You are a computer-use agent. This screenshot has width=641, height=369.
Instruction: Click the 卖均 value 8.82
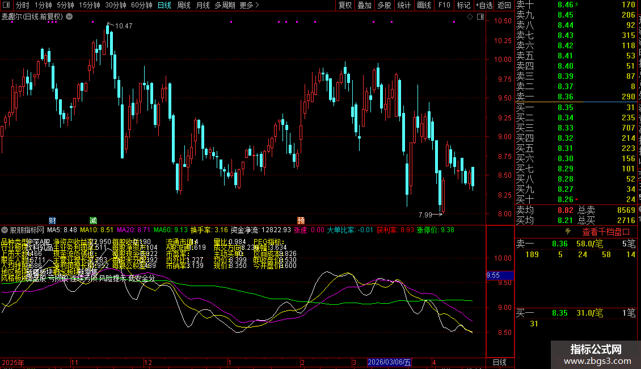tap(566, 210)
